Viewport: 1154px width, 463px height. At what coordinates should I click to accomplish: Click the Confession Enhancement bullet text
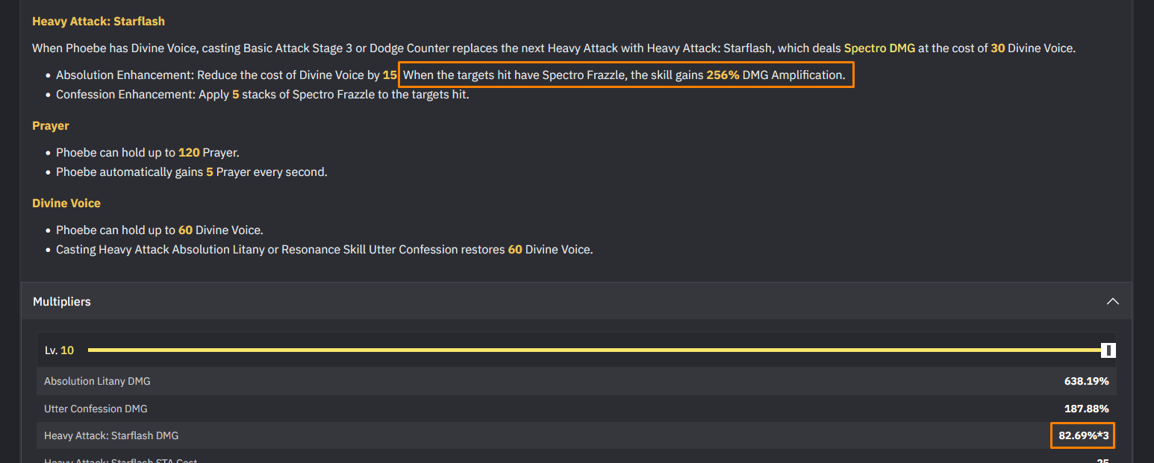[x=263, y=95]
